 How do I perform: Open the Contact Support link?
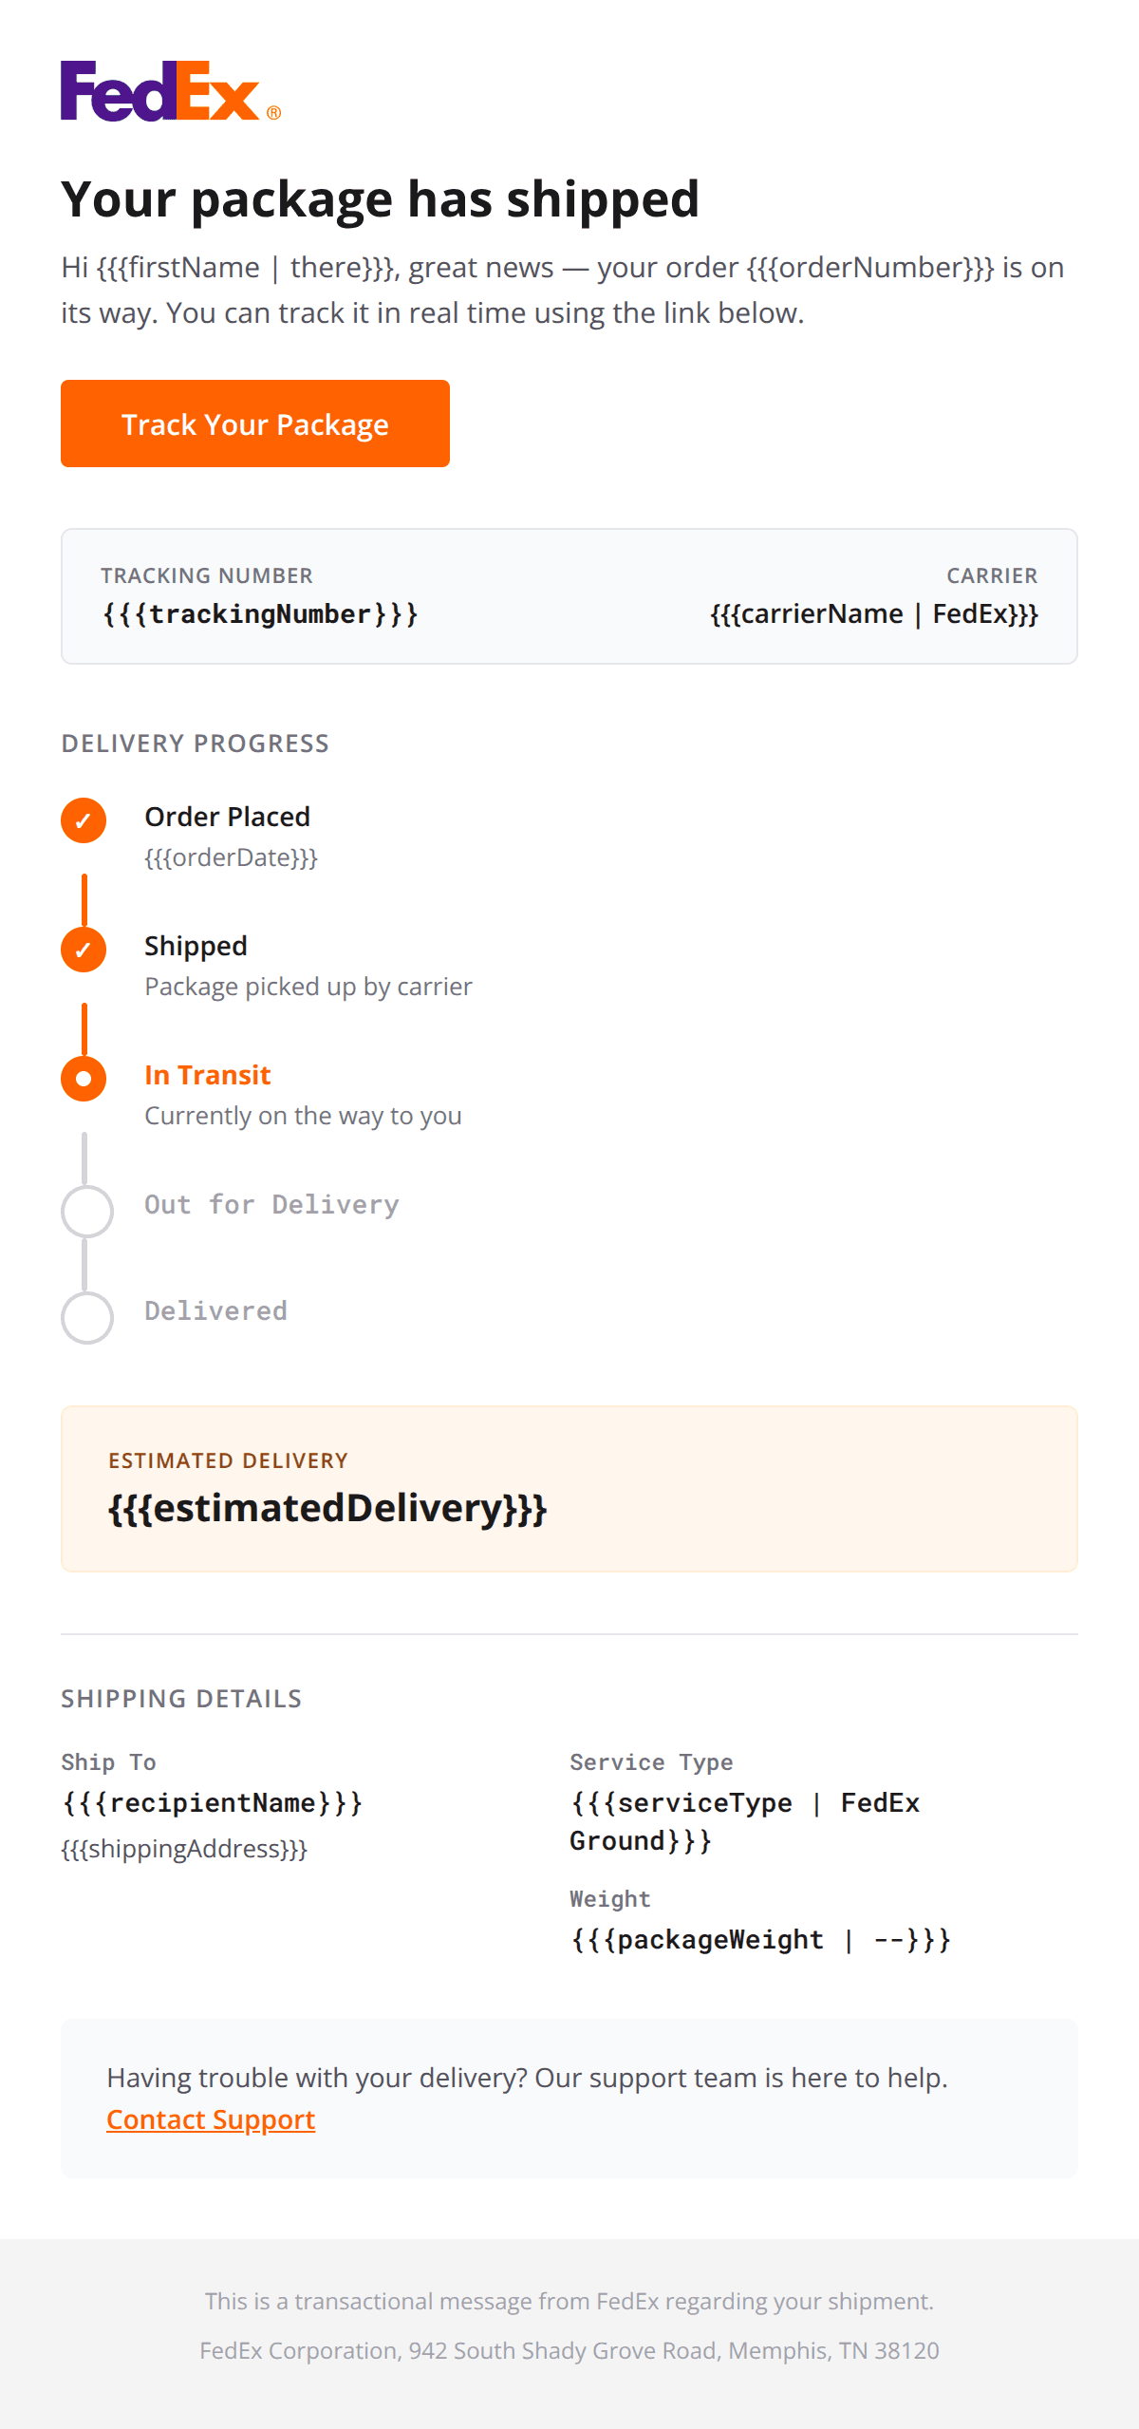[210, 2118]
